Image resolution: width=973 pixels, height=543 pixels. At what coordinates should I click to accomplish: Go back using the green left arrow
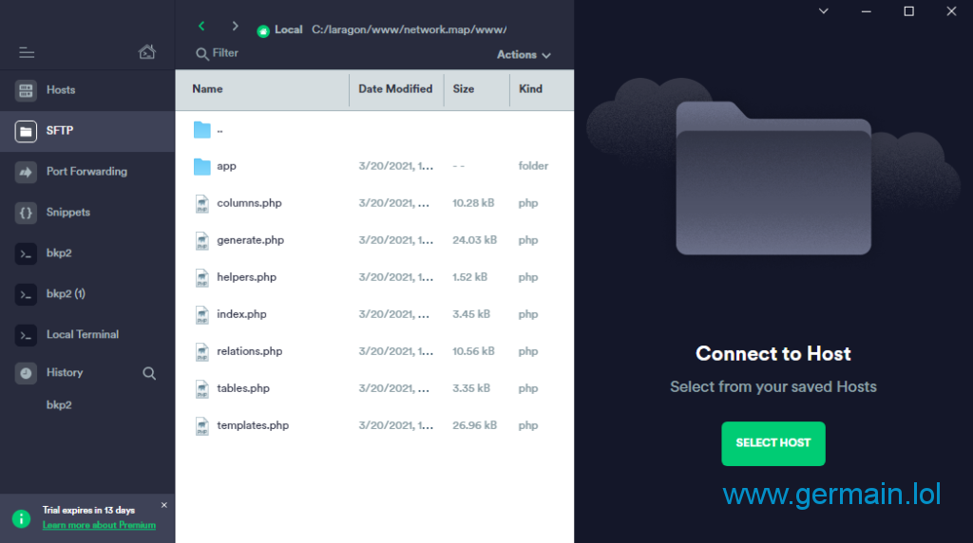(x=201, y=27)
